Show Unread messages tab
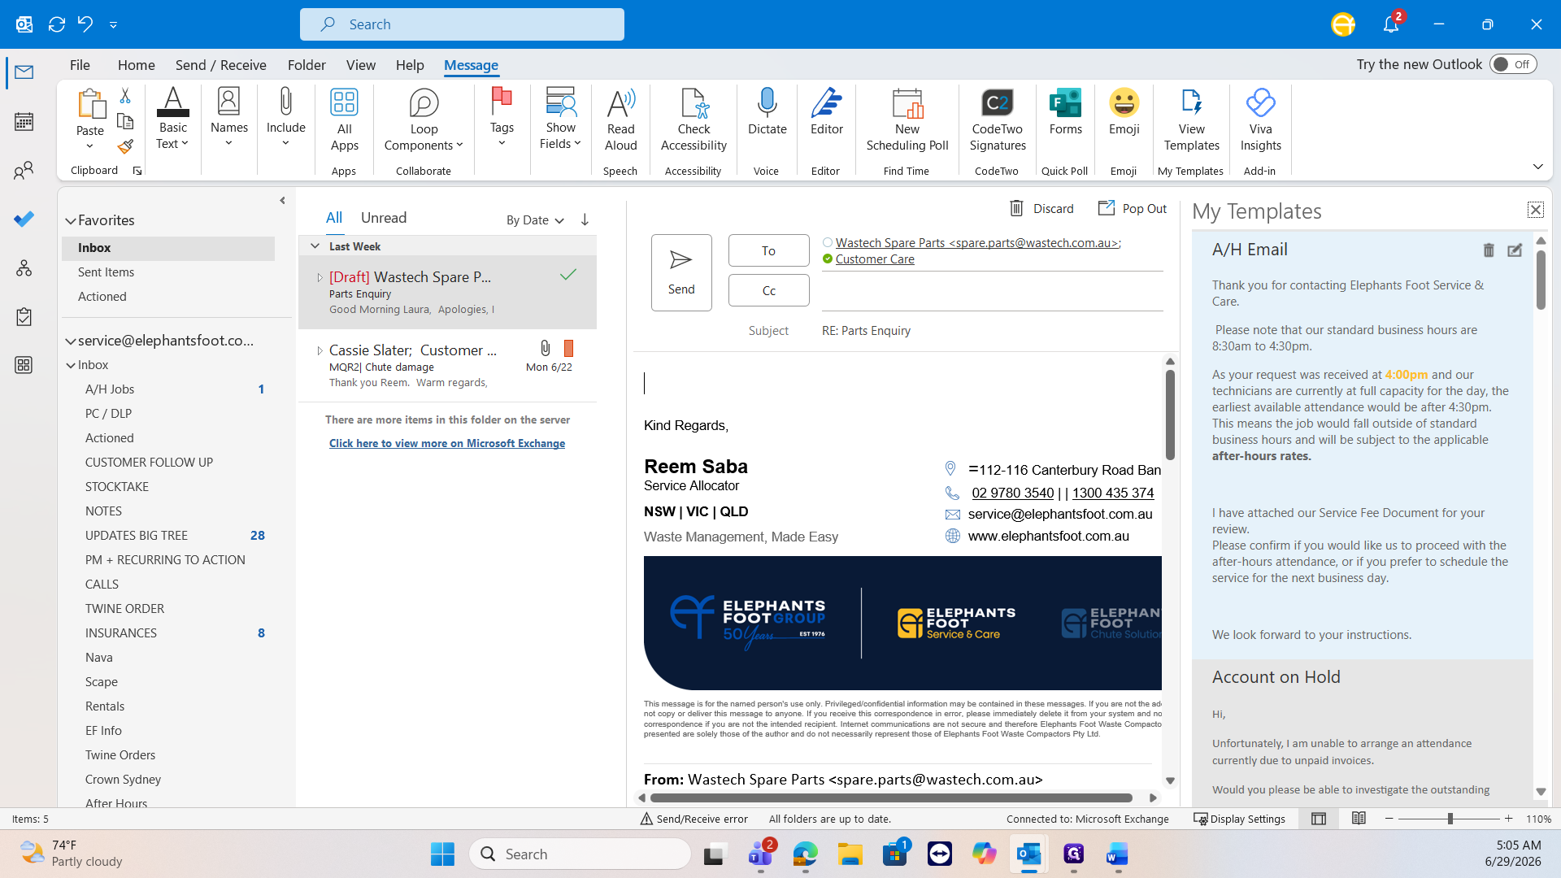The height and width of the screenshot is (878, 1561). 384,218
